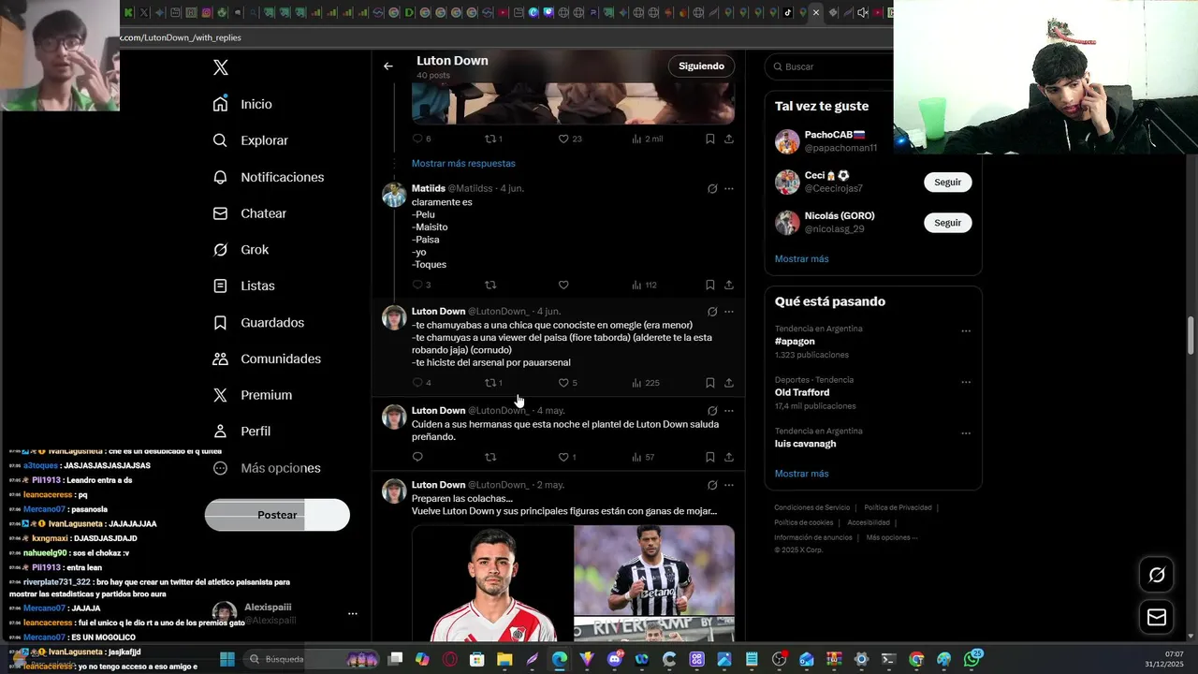
Task: Repost the Luton Down 4 may. post
Action: (490, 457)
